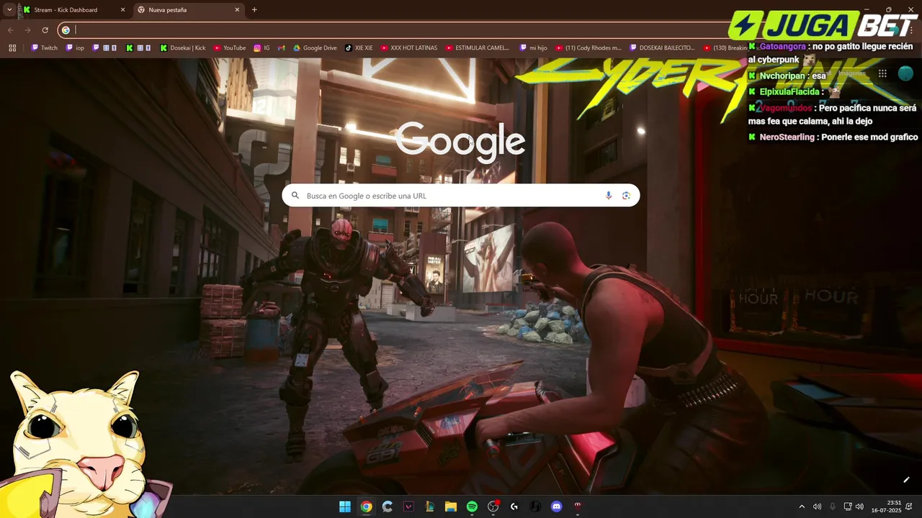Click the Google search box
The image size is (922, 518).
[x=461, y=196]
